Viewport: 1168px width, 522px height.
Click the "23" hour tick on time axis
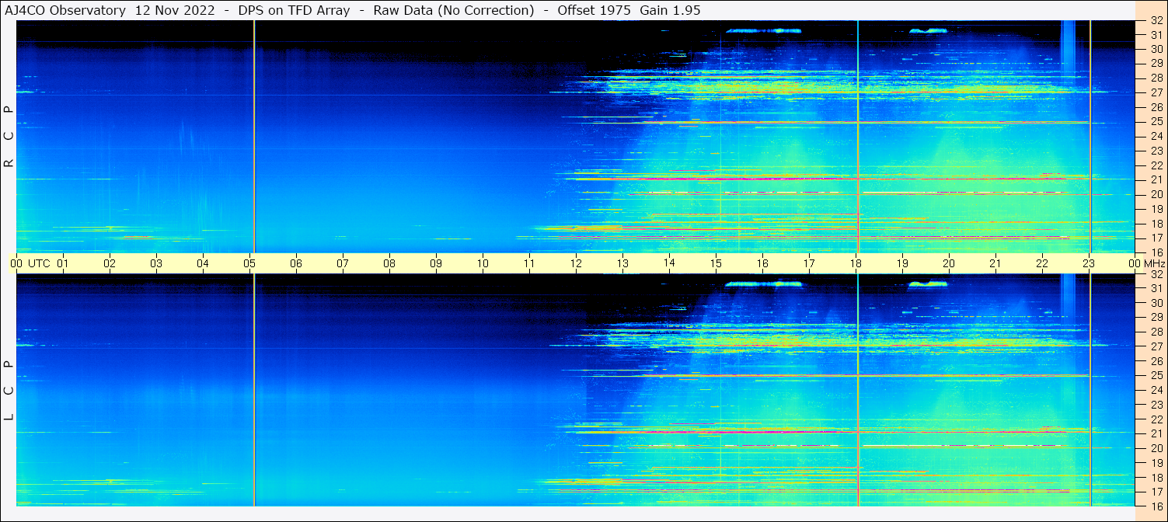coord(1089,263)
